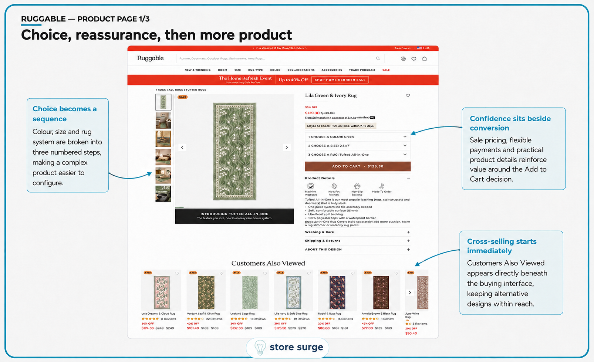Collapse the Product Details section
The height and width of the screenshot is (362, 594).
coord(408,178)
